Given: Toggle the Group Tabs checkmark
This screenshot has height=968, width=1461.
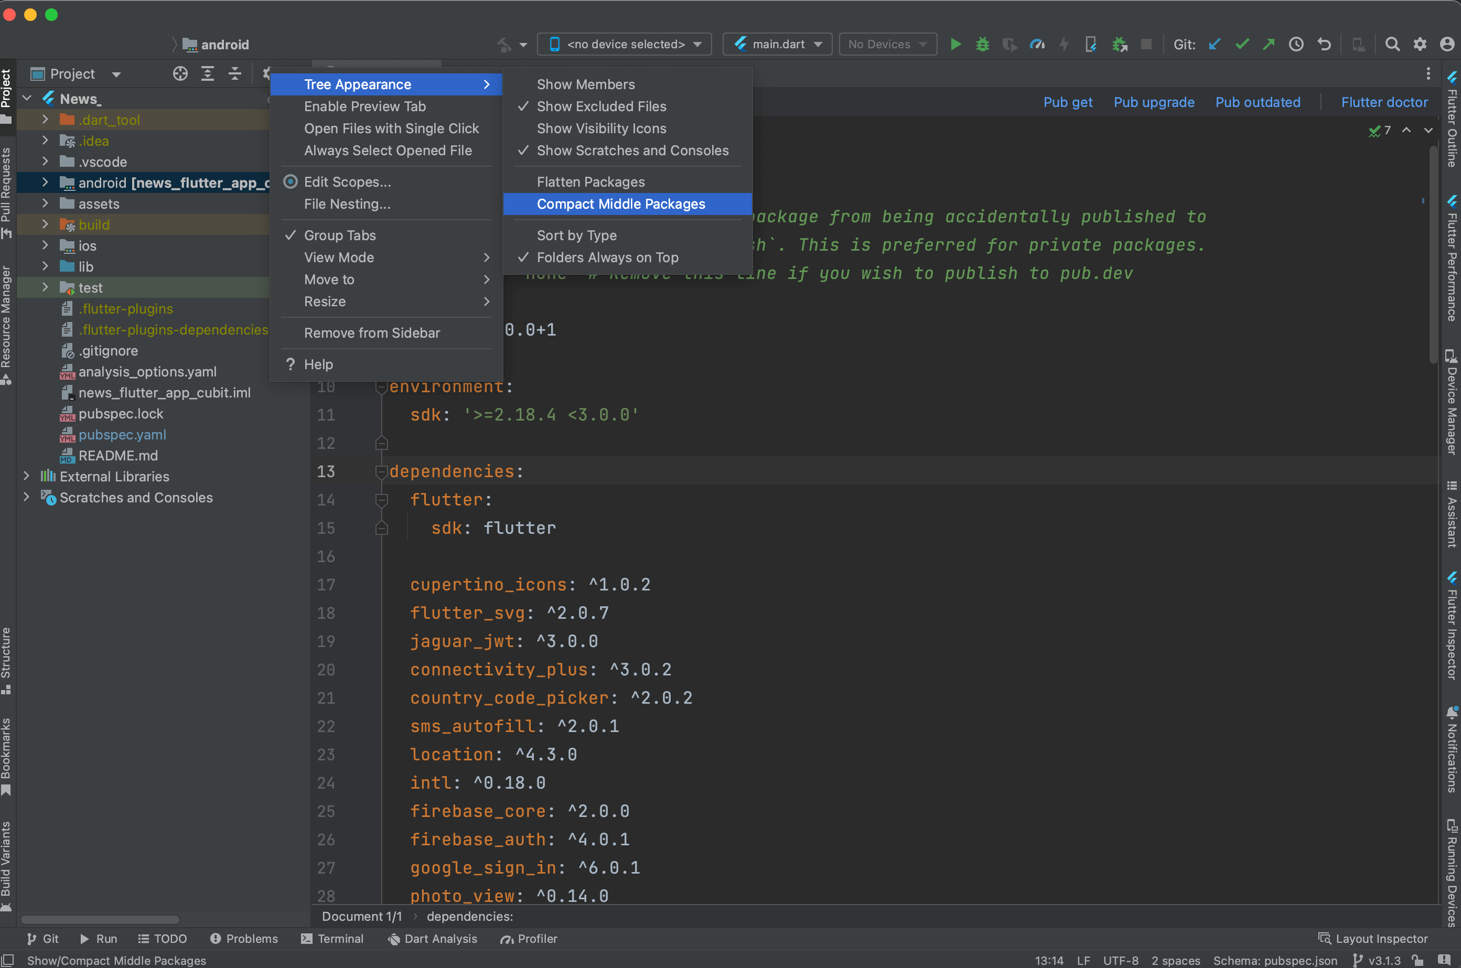Looking at the screenshot, I should click(x=339, y=235).
